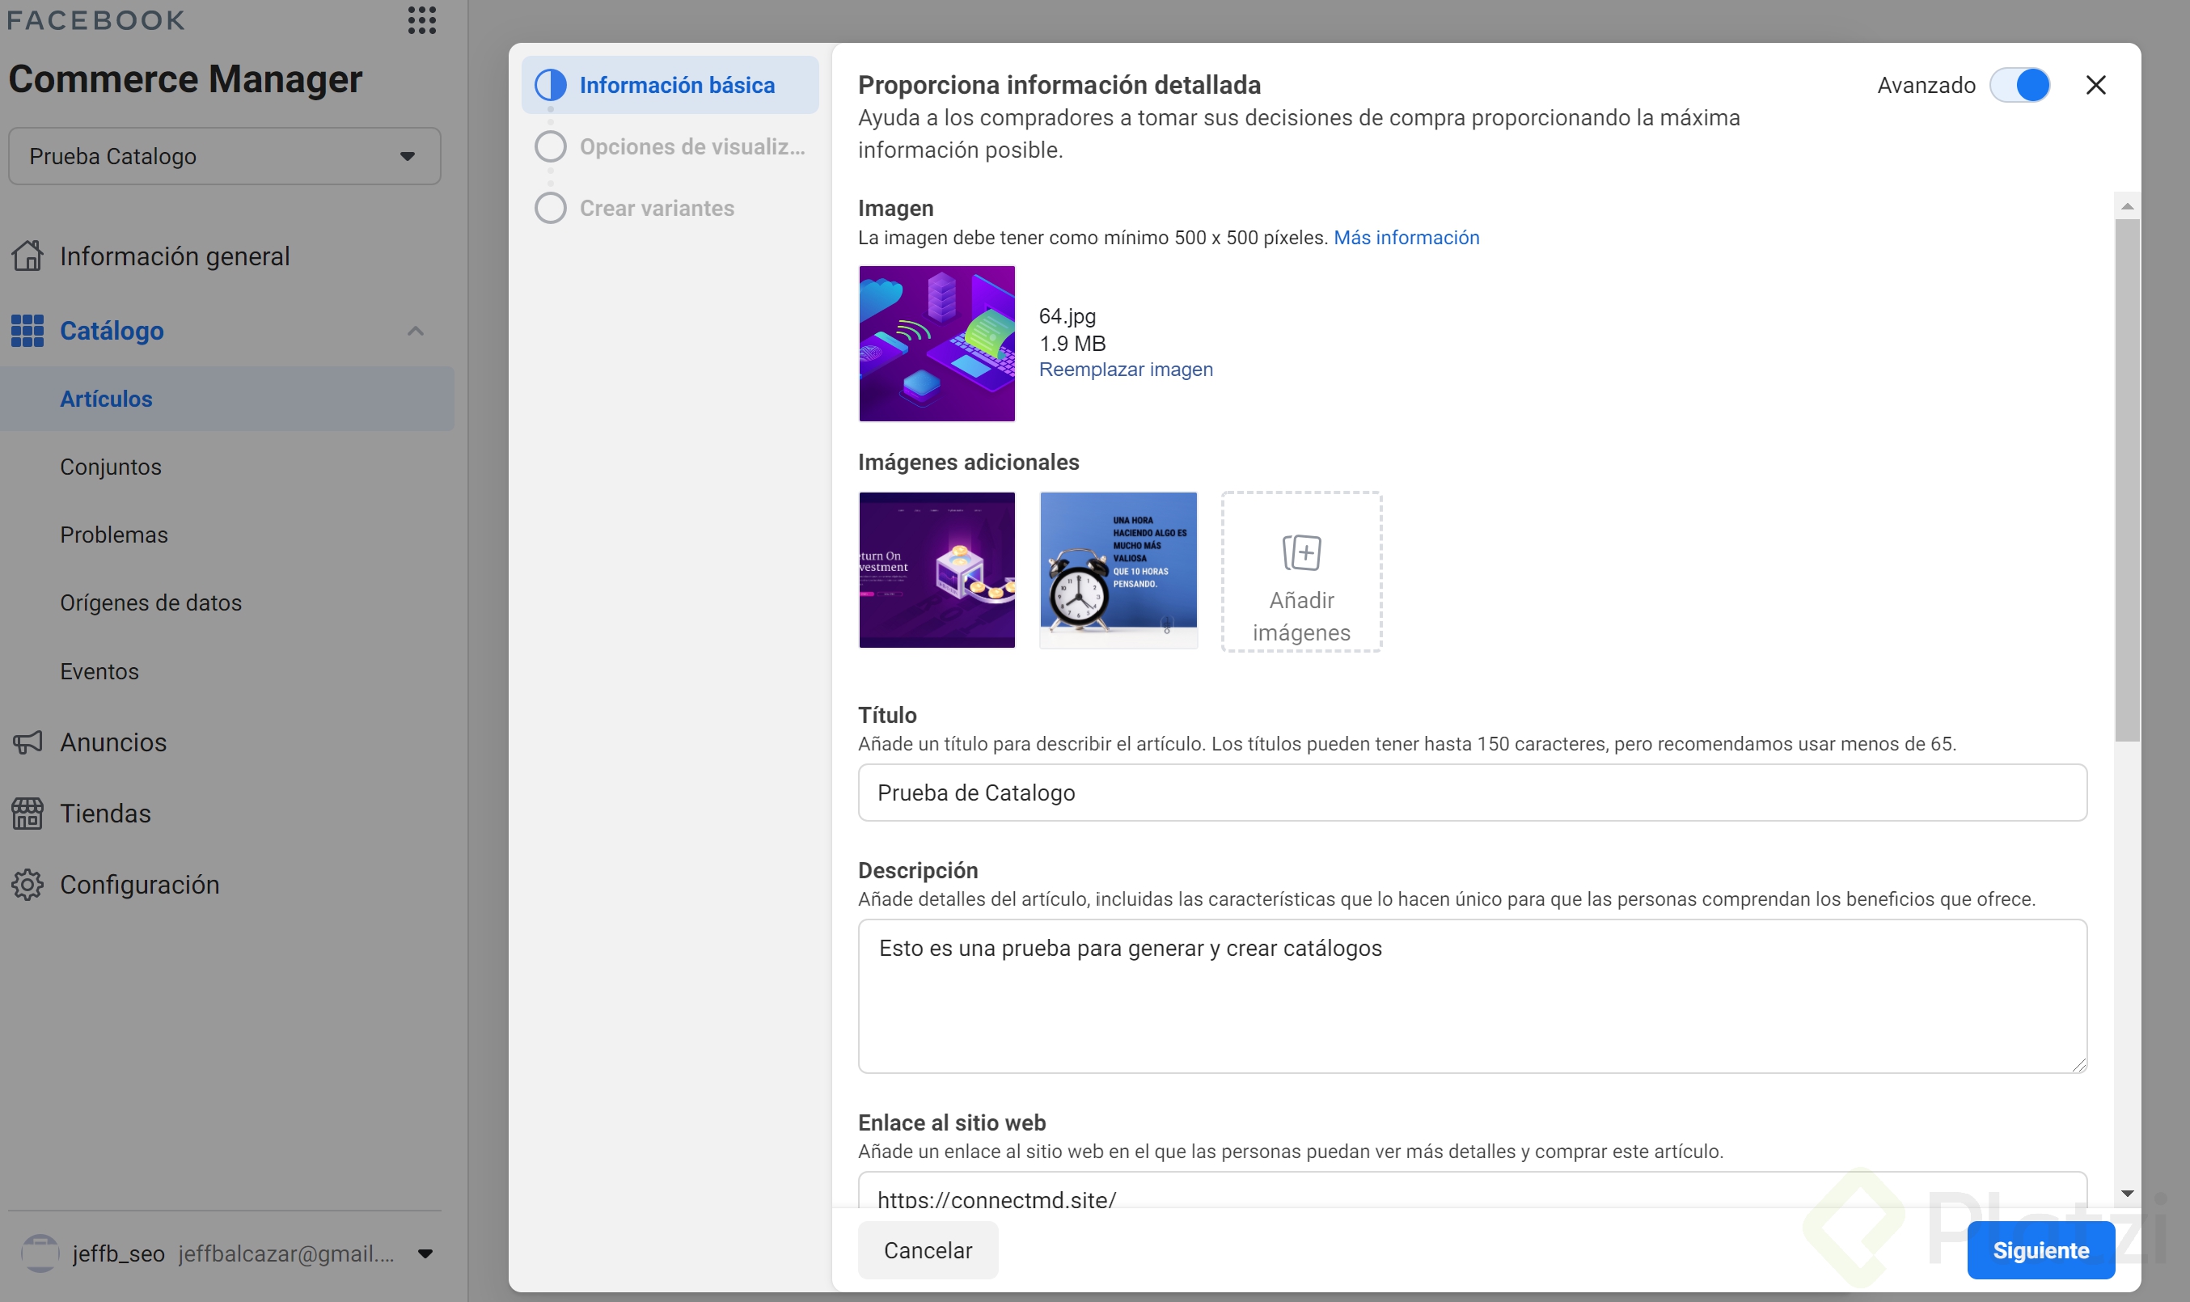Click the Catálogo grid icon
2190x1302 pixels.
coord(27,331)
